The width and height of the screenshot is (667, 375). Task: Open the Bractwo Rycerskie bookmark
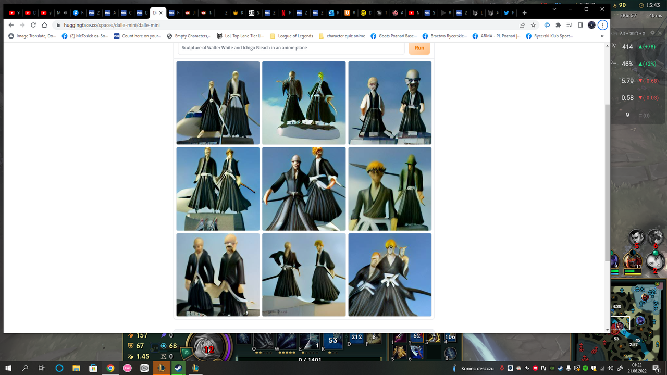(x=444, y=36)
